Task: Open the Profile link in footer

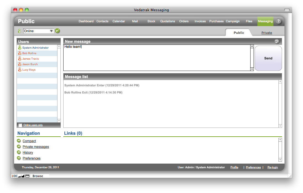Action: (x=234, y=167)
